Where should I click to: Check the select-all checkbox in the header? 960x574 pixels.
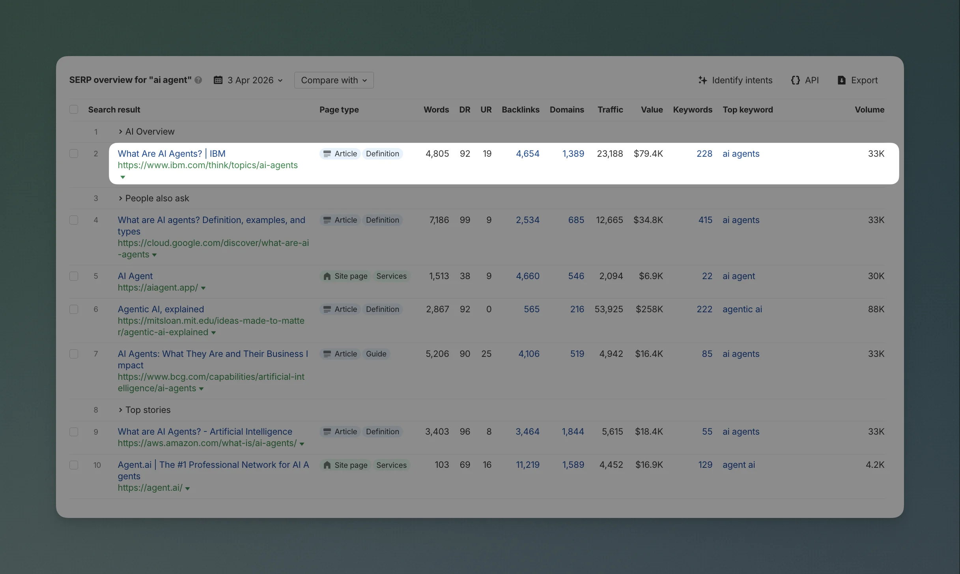tap(74, 109)
